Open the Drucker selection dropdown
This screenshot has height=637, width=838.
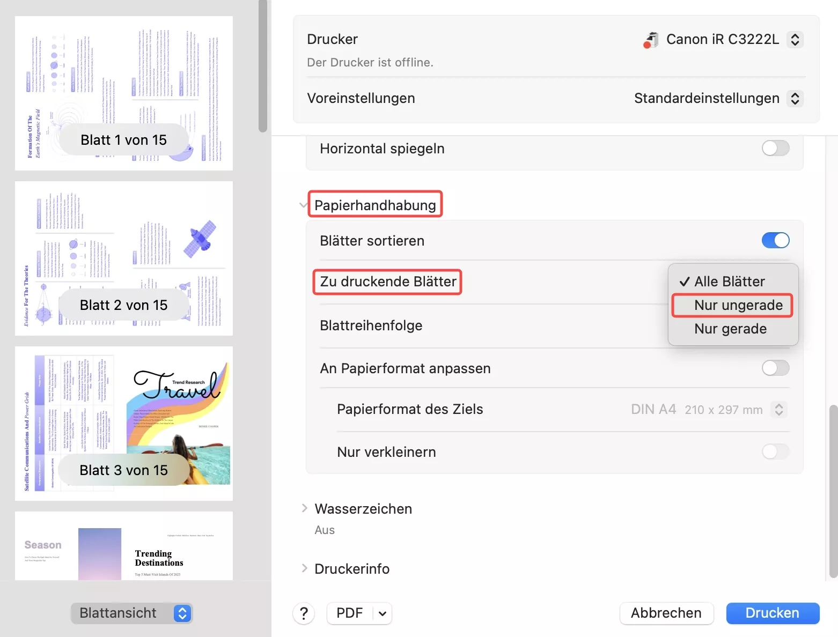[796, 39]
